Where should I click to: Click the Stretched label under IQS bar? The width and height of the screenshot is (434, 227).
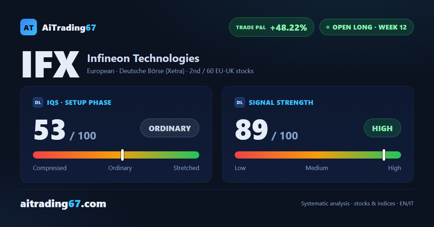[x=186, y=168]
